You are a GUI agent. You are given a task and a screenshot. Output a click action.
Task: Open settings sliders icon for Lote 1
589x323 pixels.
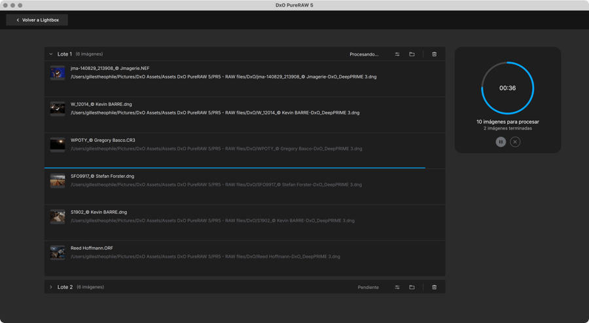pos(397,54)
